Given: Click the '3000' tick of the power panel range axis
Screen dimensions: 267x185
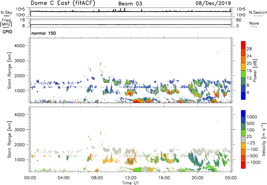Looking at the screenshot, I should coord(20,61).
